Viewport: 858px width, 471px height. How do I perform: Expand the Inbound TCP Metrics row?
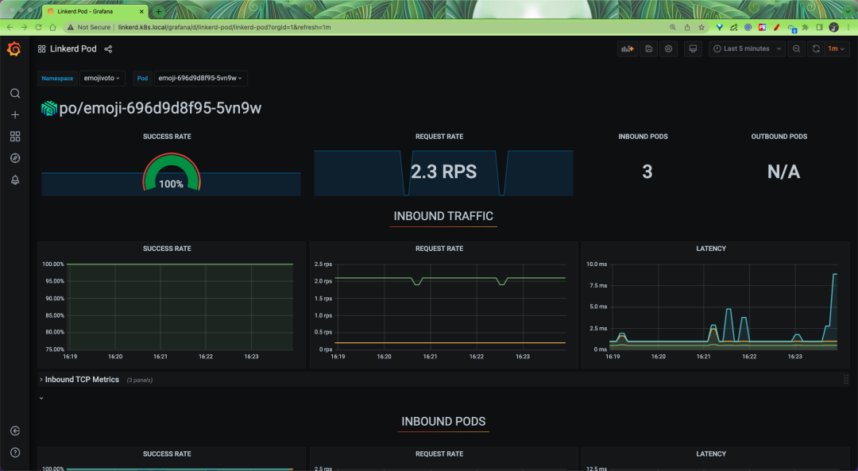point(82,380)
